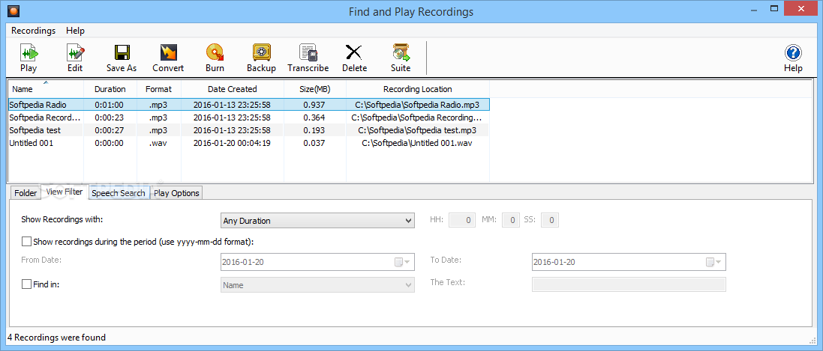Expand the Find in Name dropdown
The height and width of the screenshot is (351, 823).
pos(317,285)
